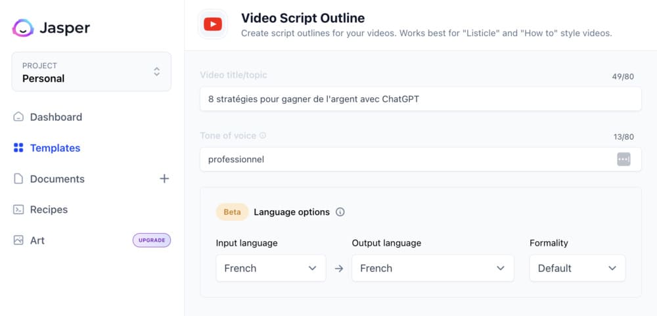
Task: Click the Video title/topic label
Action: [x=233, y=75]
